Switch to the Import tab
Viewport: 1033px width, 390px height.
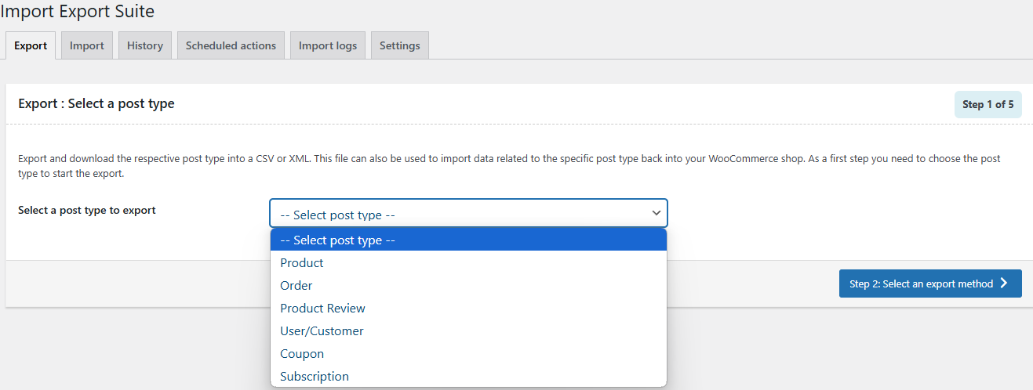point(87,45)
